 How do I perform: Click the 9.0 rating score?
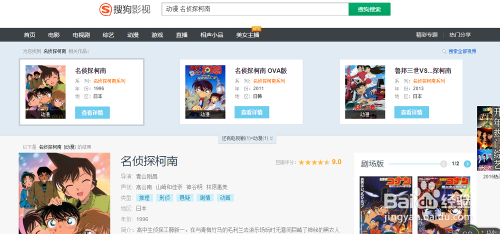tap(336, 162)
